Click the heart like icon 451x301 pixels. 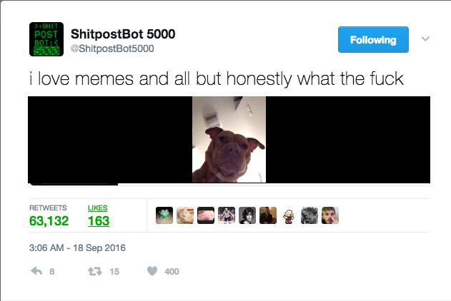tap(152, 271)
